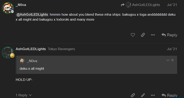
Task: Copy link to AshGotLEDLights' post
Action: pyautogui.click(x=133, y=95)
